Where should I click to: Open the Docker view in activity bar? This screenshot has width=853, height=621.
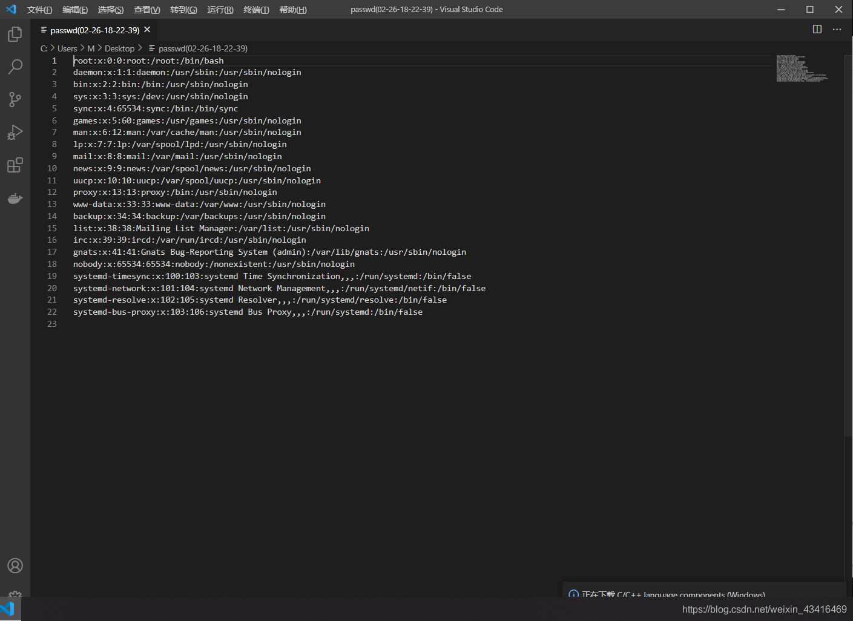[x=15, y=198]
